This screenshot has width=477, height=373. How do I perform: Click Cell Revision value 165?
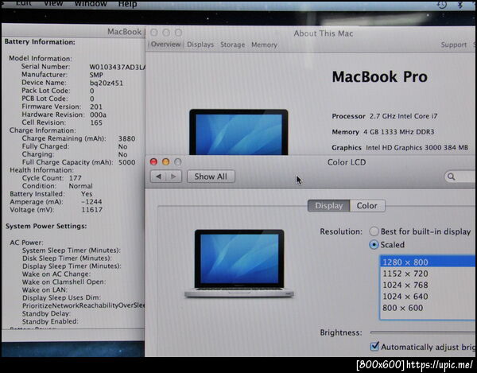tap(96, 123)
